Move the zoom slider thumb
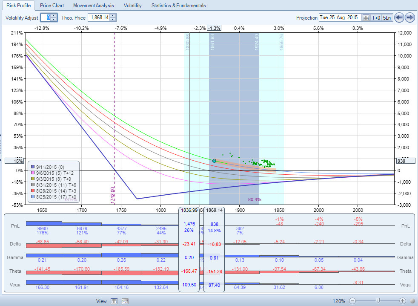The width and height of the screenshot is (418, 306). 378,301
